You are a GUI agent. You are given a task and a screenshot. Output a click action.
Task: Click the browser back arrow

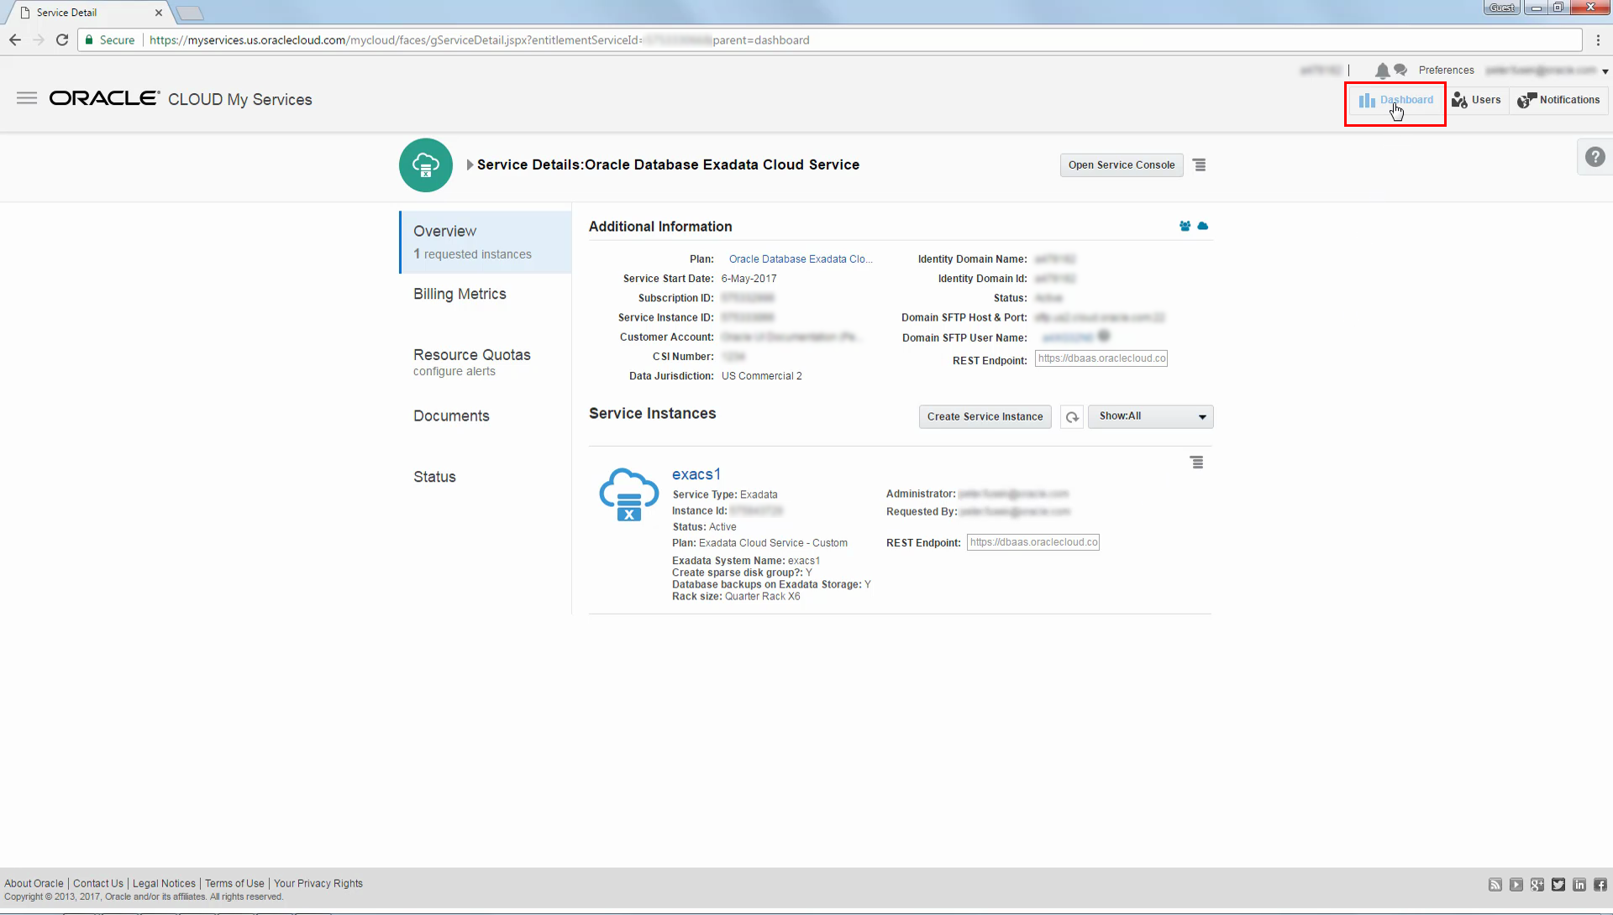pyautogui.click(x=14, y=40)
